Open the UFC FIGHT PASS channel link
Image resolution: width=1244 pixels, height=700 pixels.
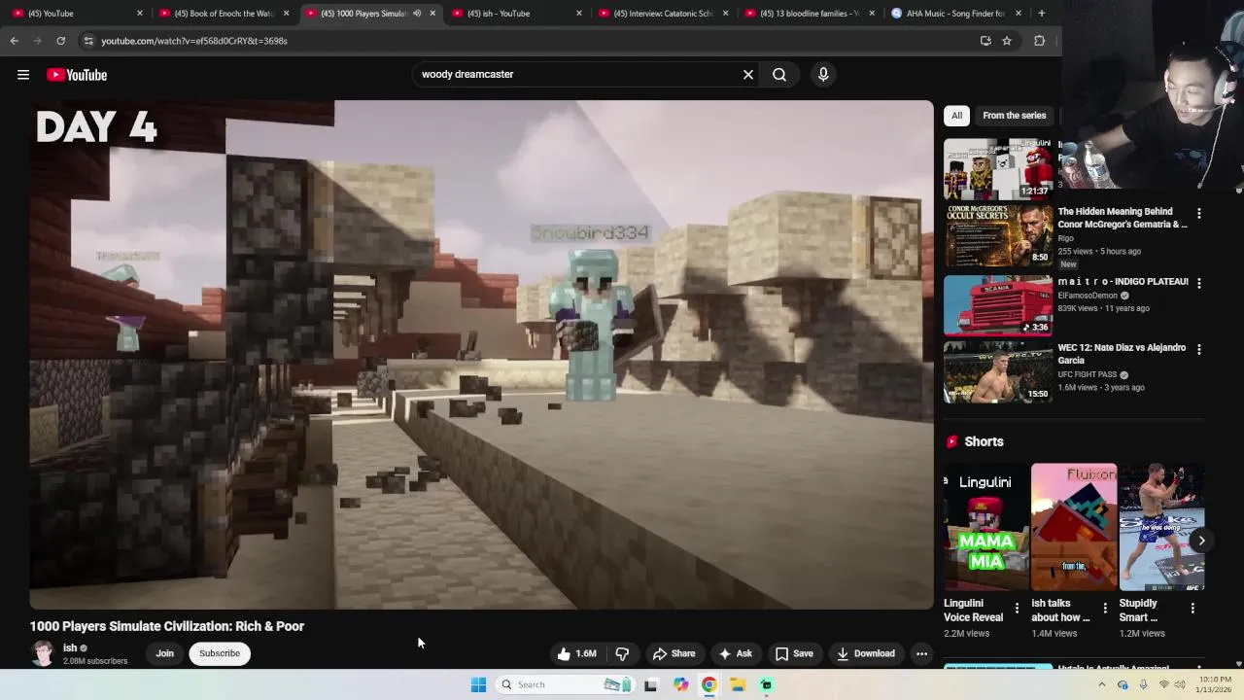pos(1088,375)
